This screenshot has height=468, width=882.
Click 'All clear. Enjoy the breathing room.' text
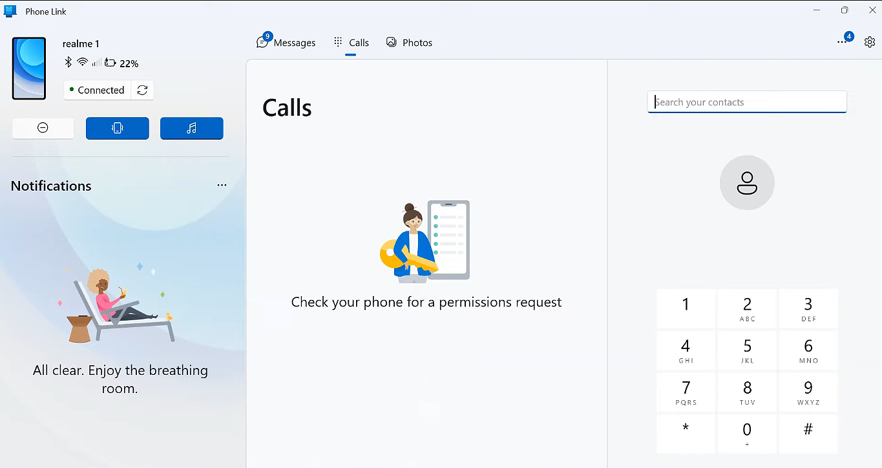121,379
